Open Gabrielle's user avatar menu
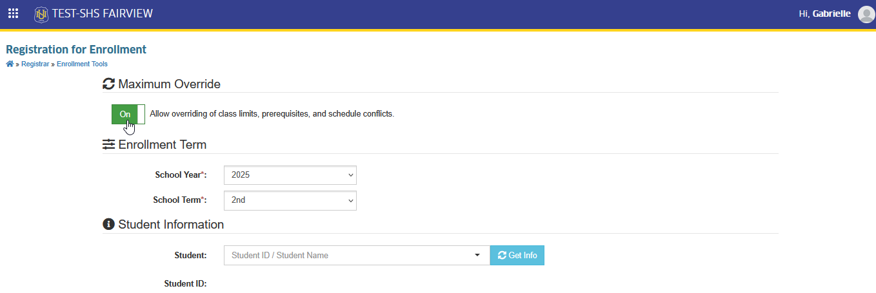This screenshot has width=876, height=293. point(866,14)
